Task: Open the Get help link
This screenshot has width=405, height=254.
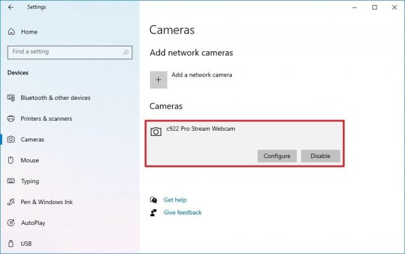Action: [175, 200]
